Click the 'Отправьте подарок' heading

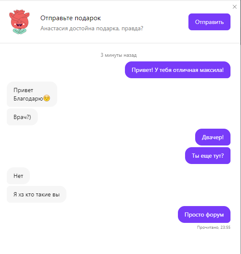point(71,18)
